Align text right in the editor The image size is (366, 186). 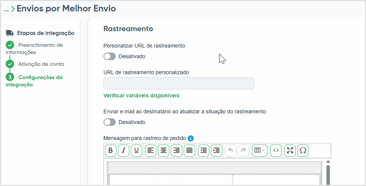tap(177, 151)
